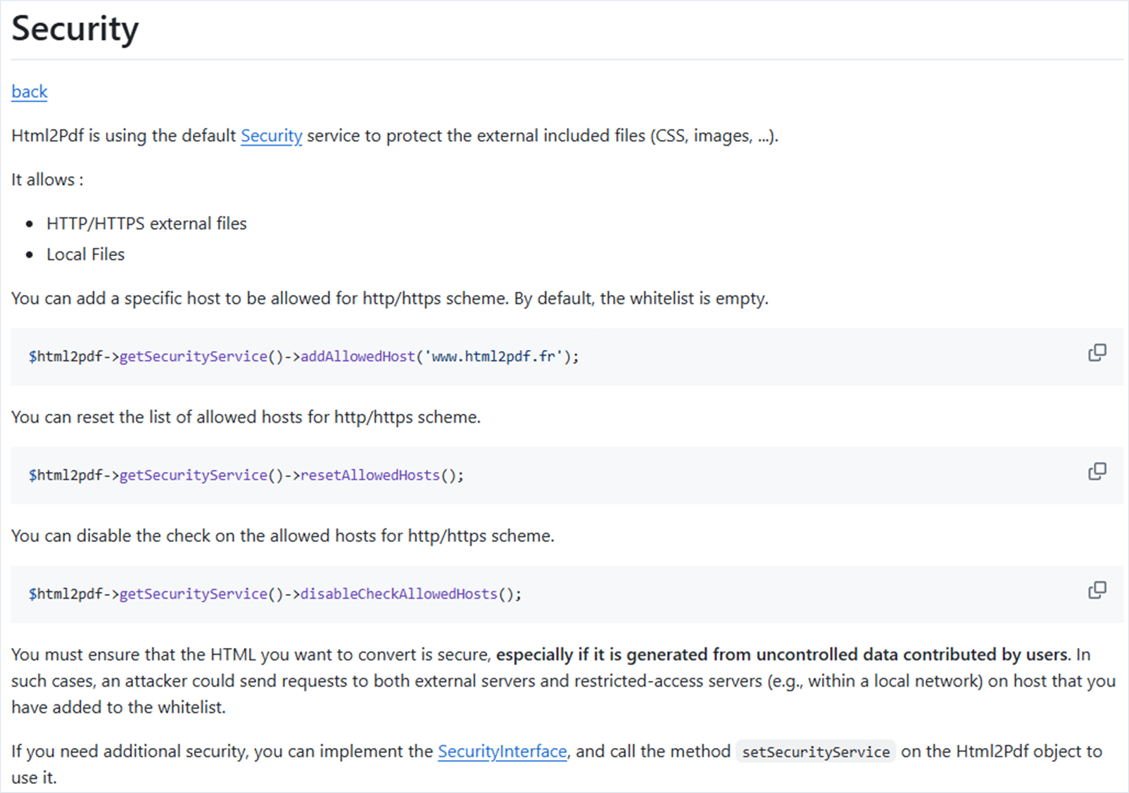The height and width of the screenshot is (793, 1129).
Task: Click the Security page heading
Action: (75, 29)
